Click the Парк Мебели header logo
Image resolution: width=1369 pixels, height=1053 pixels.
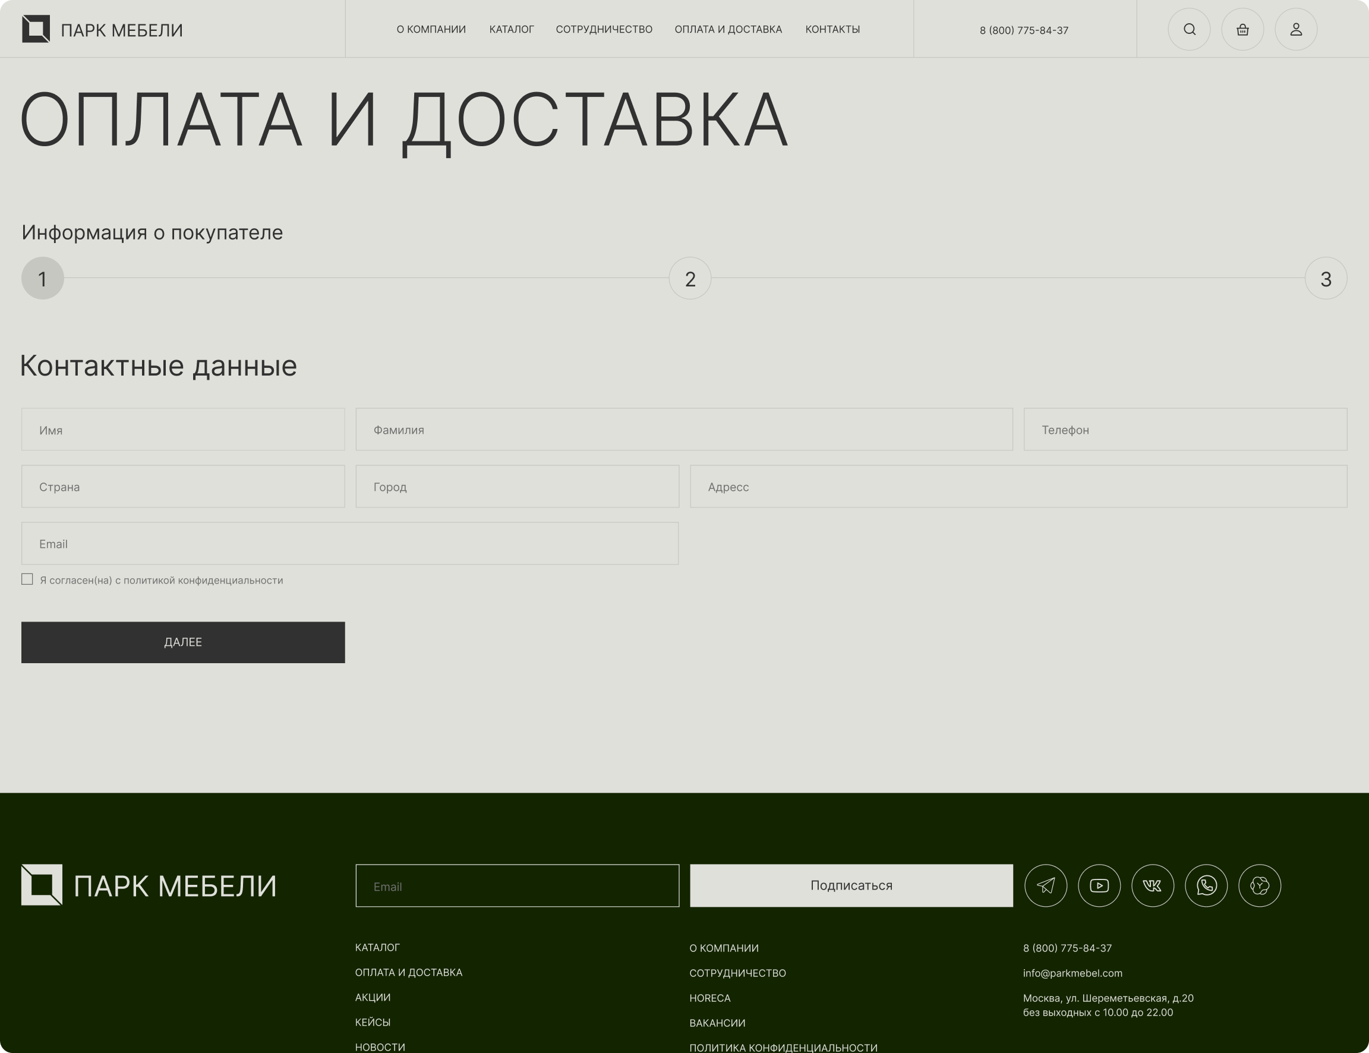102,30
